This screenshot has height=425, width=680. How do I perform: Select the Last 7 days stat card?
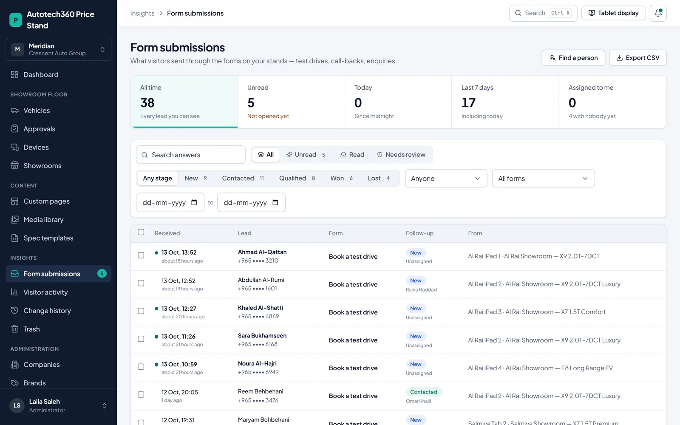[x=505, y=102]
